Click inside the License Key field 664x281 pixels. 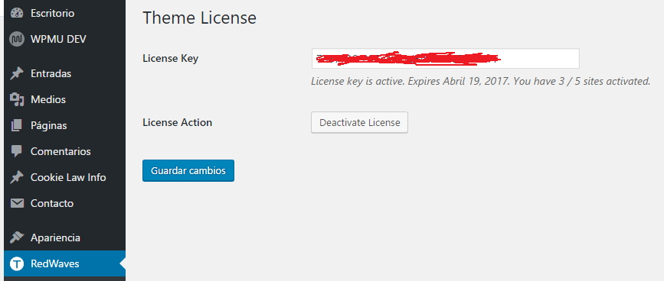click(x=446, y=58)
